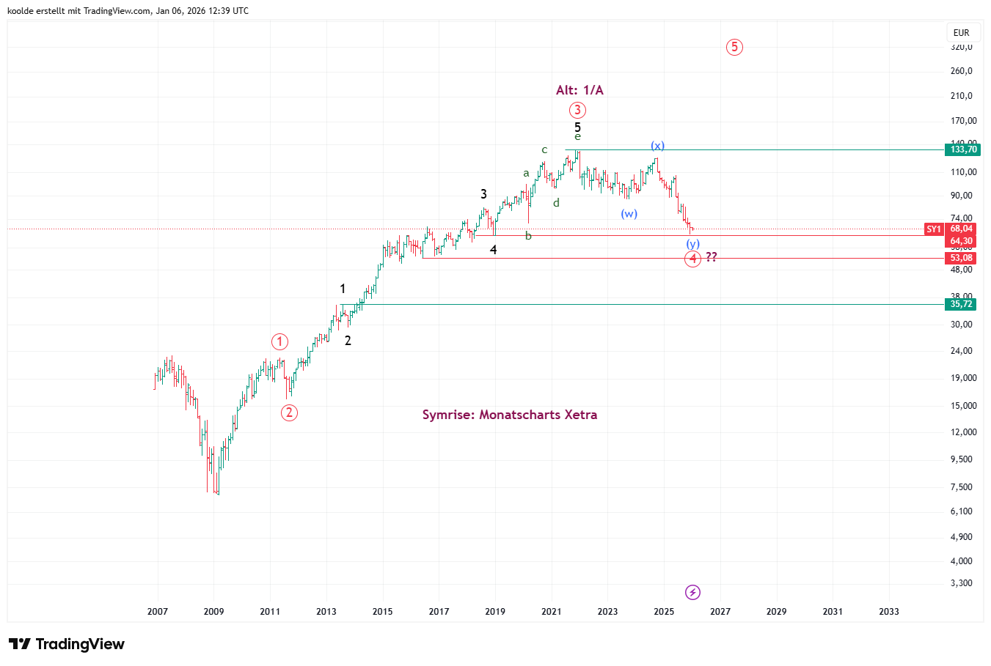Image resolution: width=991 pixels, height=666 pixels.
Task: Select the blue (x) wave label
Action: point(657,146)
